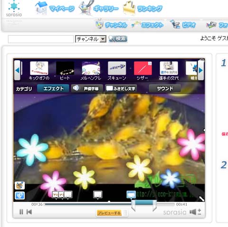Image resolution: width=228 pixels, height=227 pixels.
Task: Pause the video playback
Action: [21, 212]
